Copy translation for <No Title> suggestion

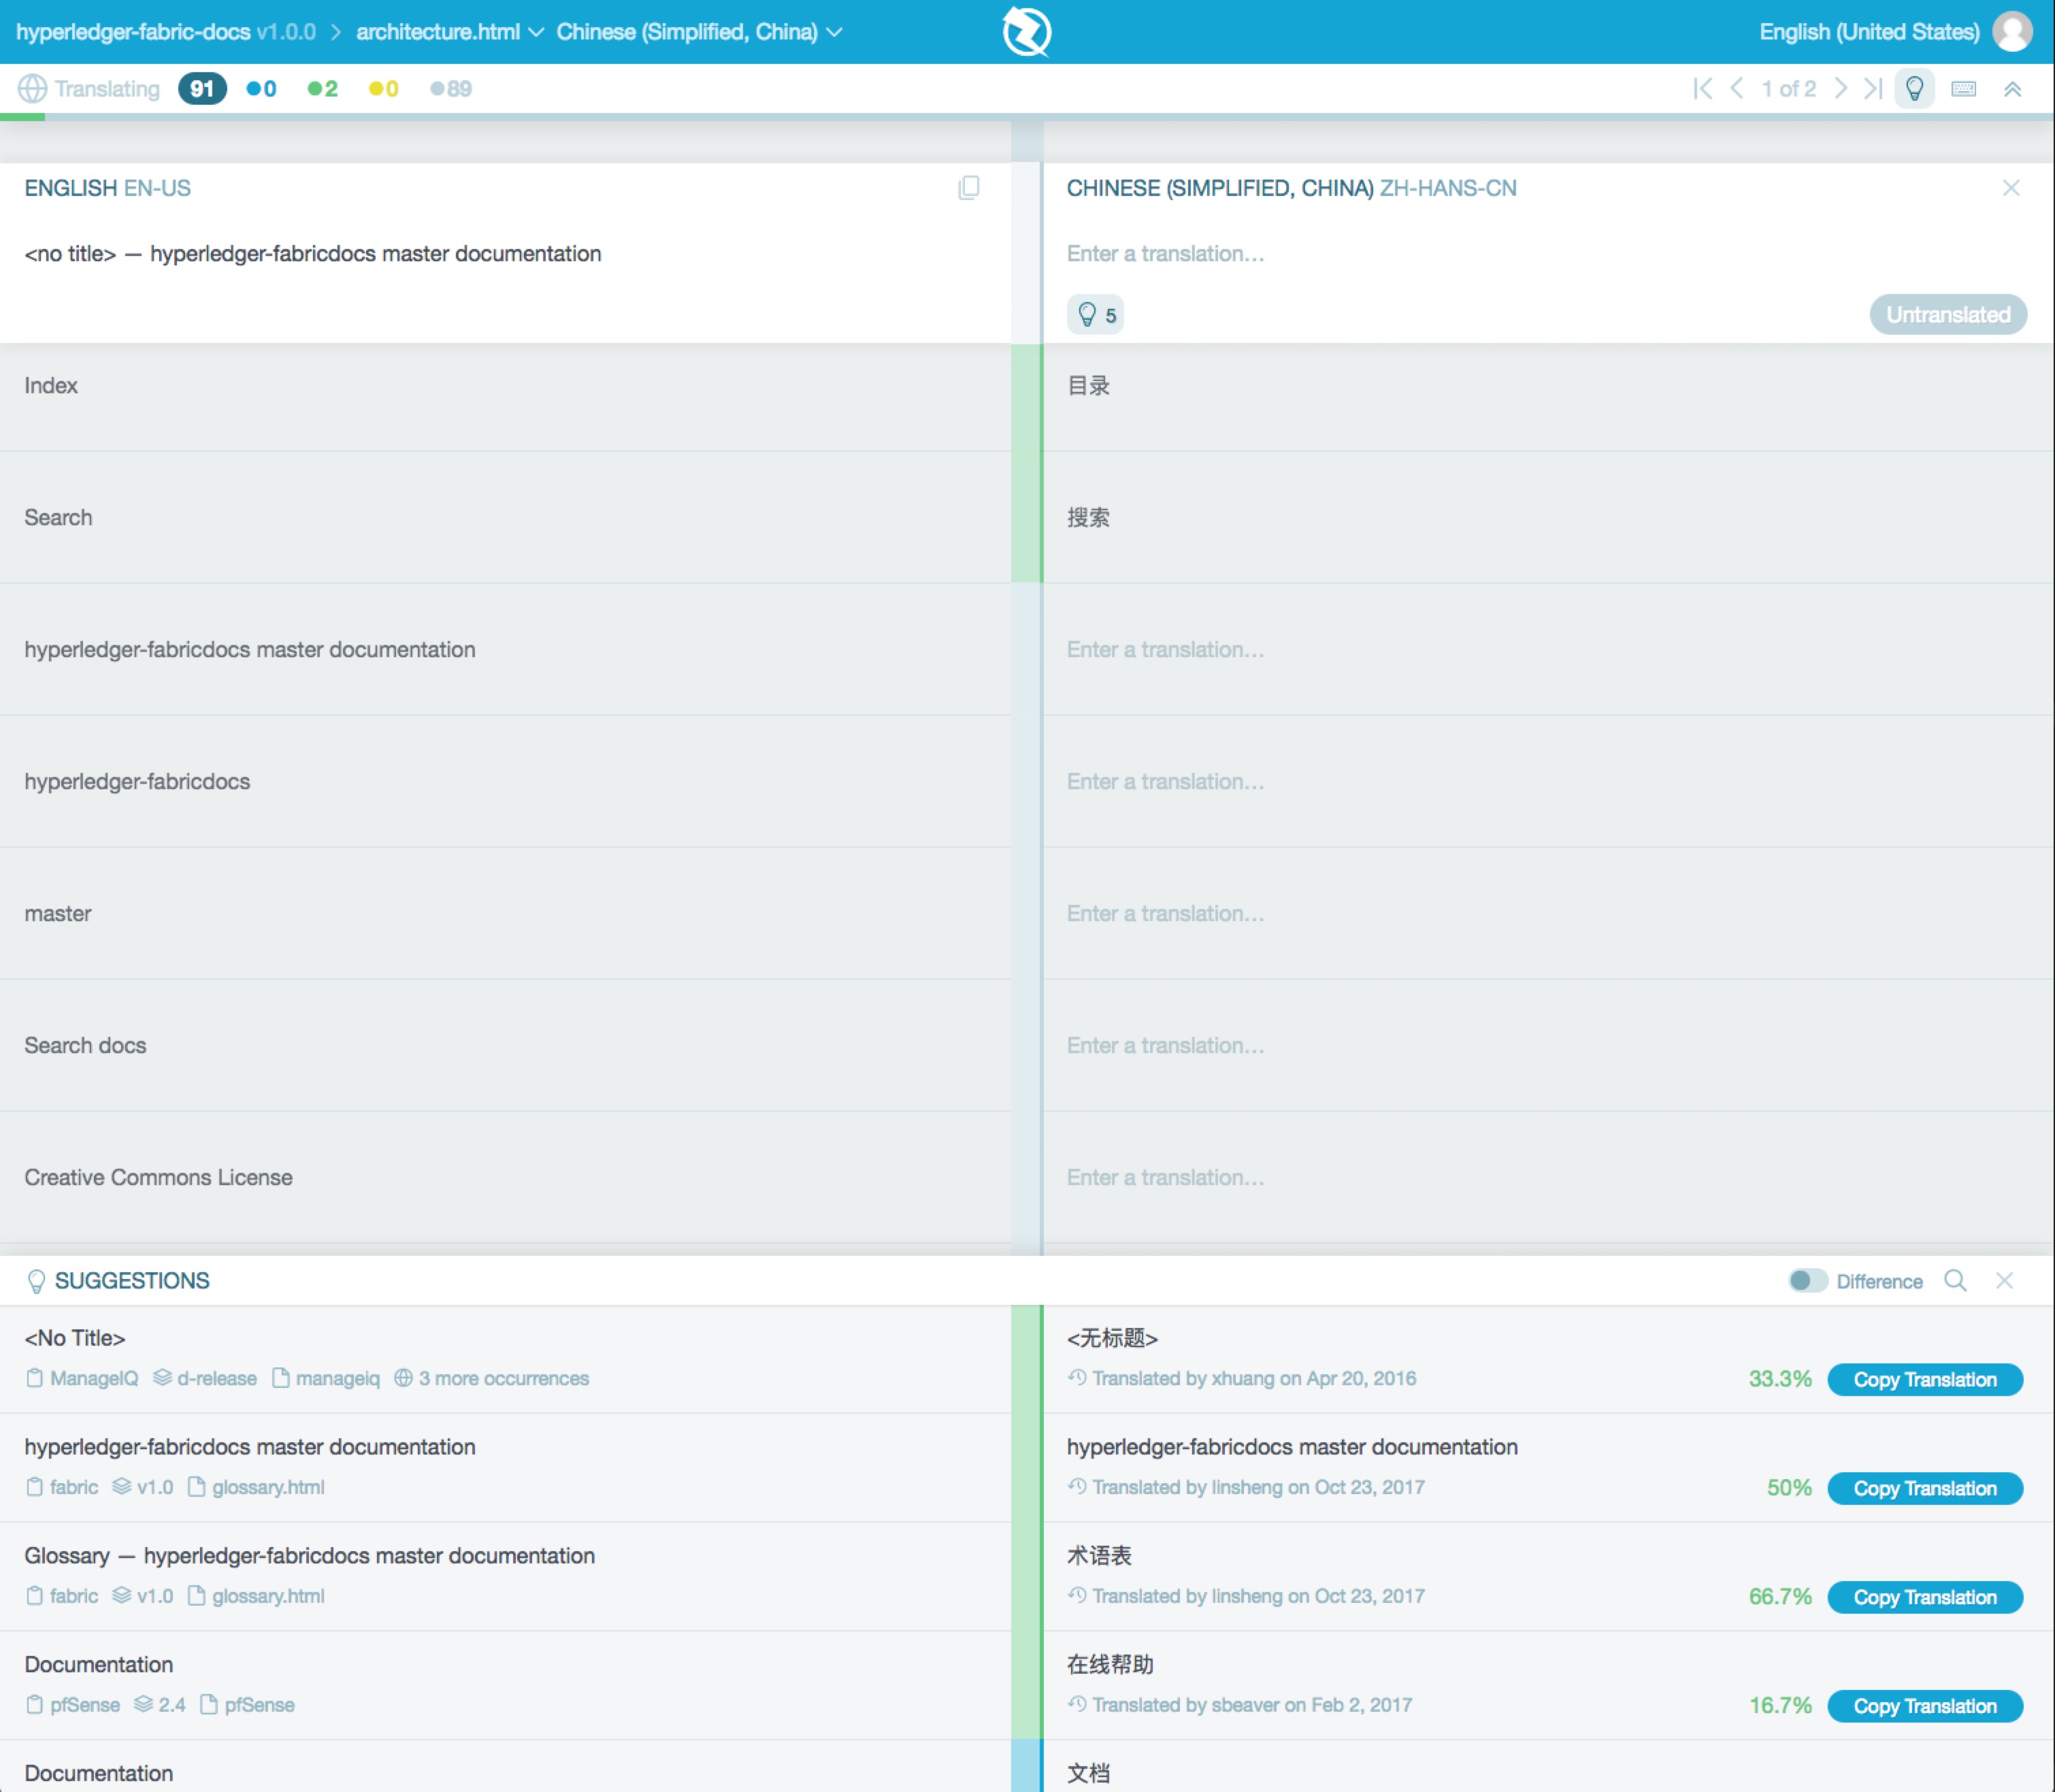coord(1925,1380)
